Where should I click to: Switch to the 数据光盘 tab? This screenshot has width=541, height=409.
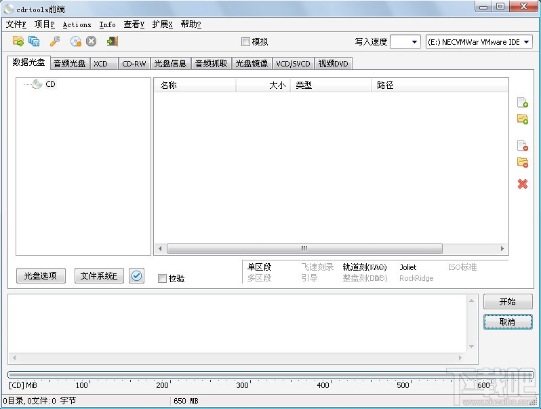pyautogui.click(x=29, y=62)
